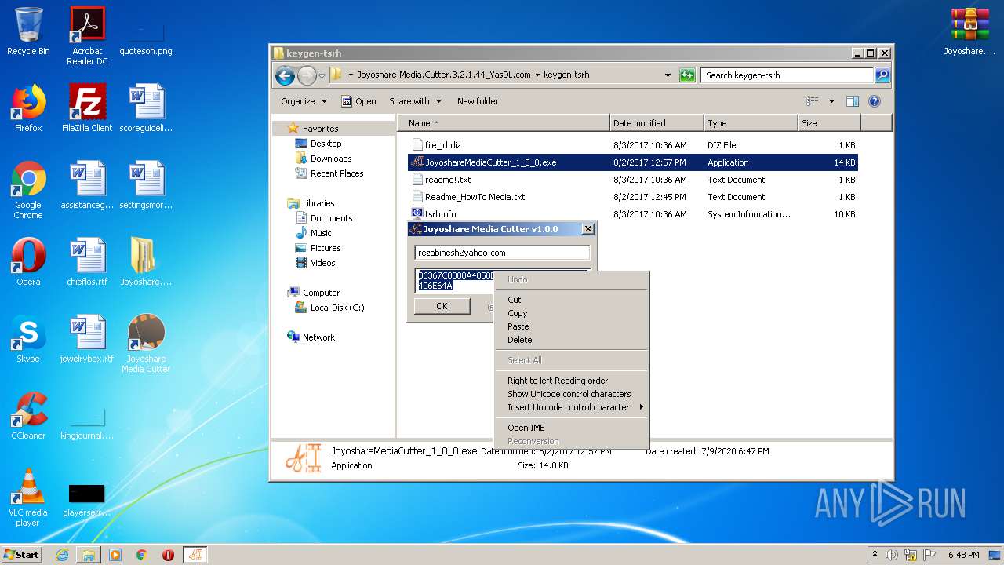Screen dimensions: 1004x565
Task: Open recent pages dropdown beside Forward button
Action: (x=322, y=76)
